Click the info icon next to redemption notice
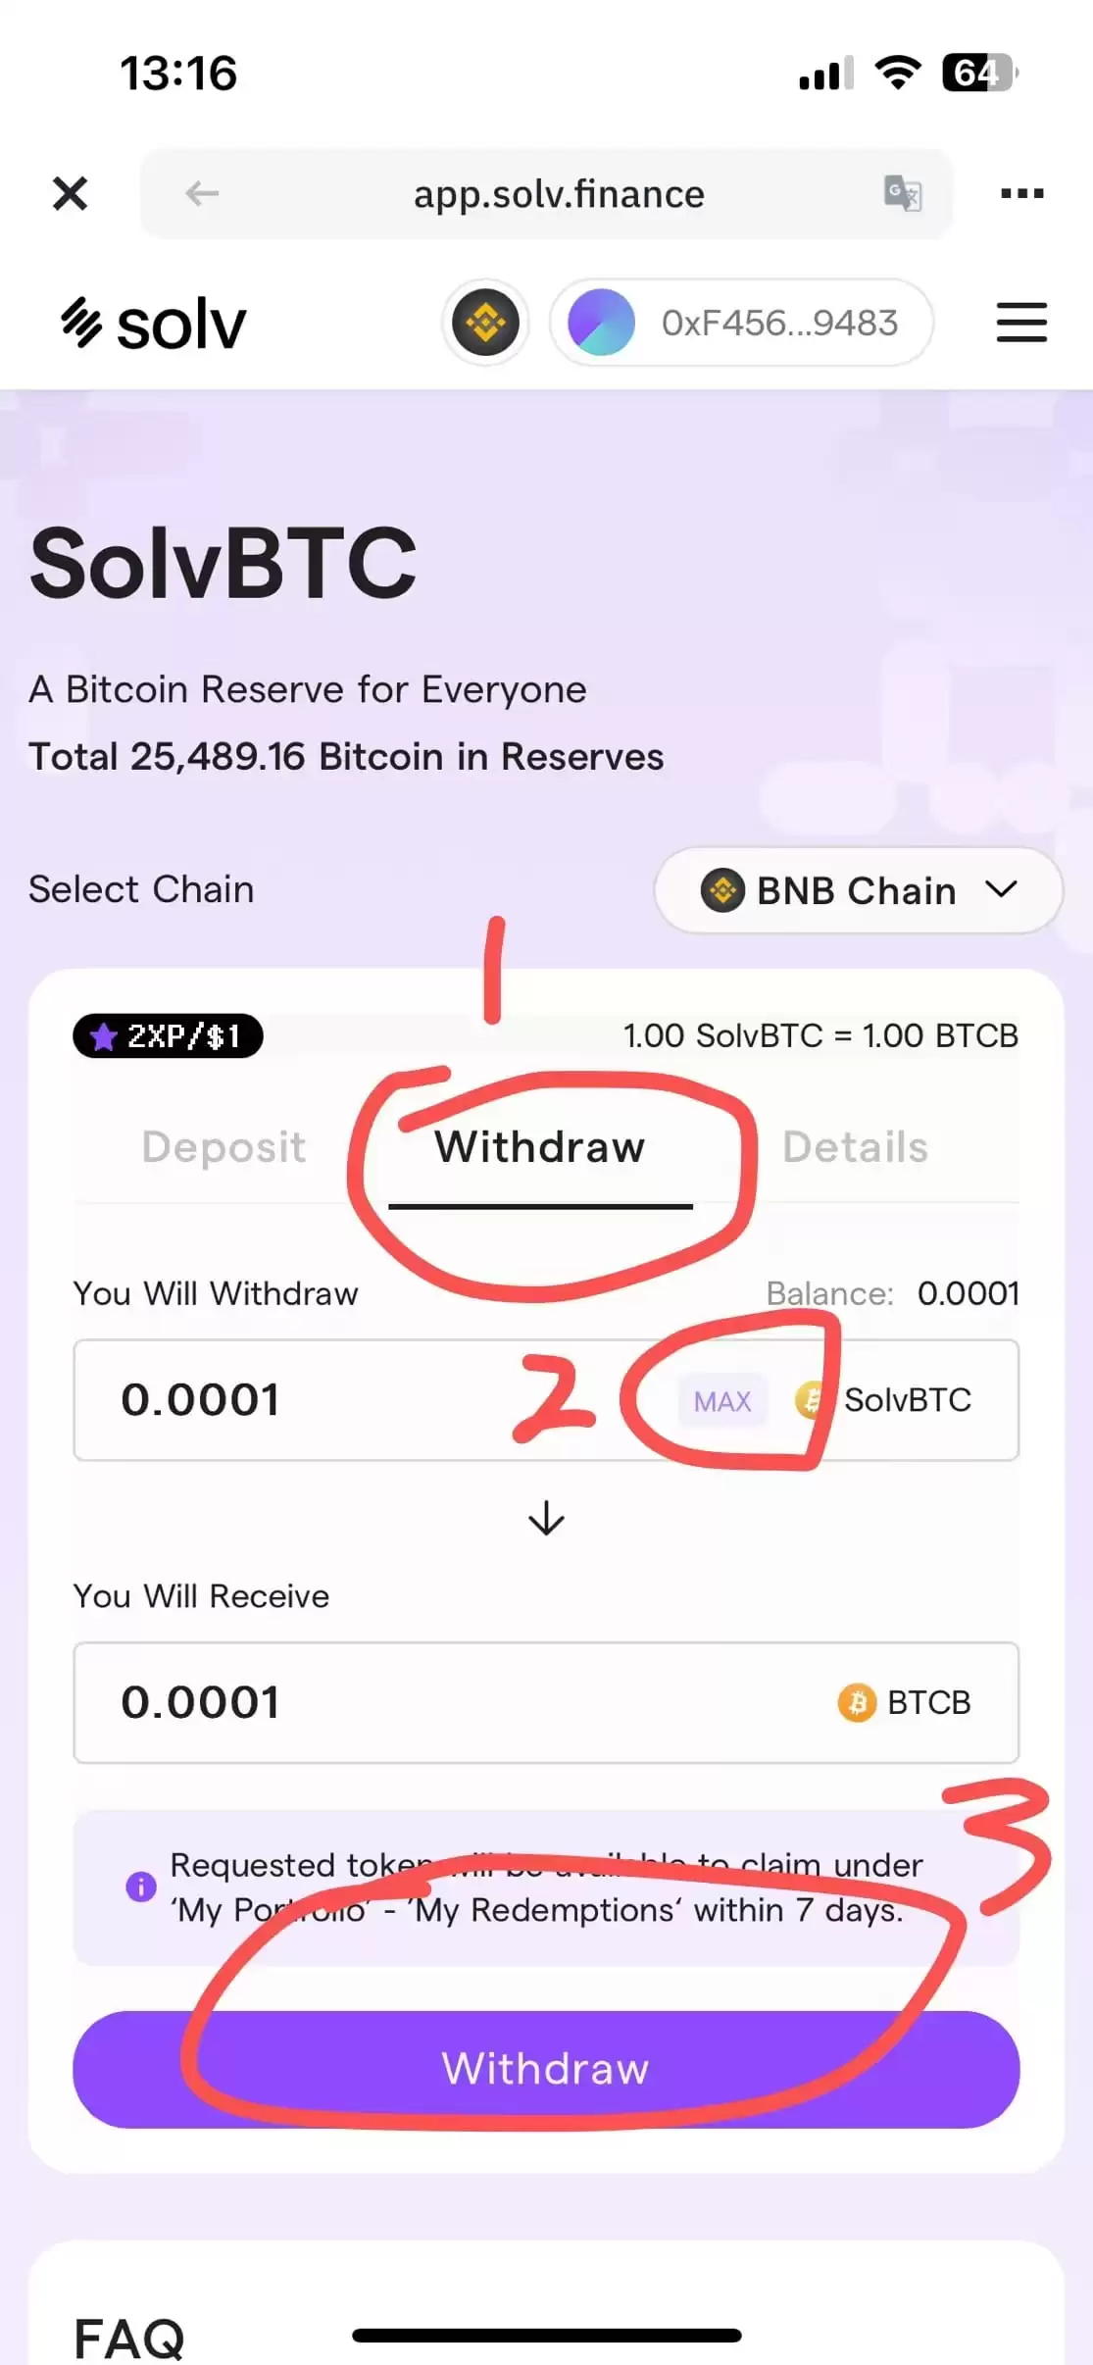The width and height of the screenshot is (1093, 2365). [x=140, y=1887]
